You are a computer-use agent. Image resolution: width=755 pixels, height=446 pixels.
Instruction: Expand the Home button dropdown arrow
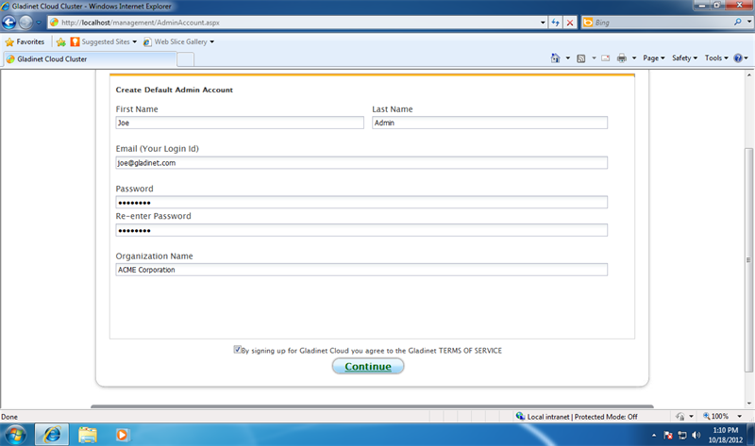tap(568, 58)
